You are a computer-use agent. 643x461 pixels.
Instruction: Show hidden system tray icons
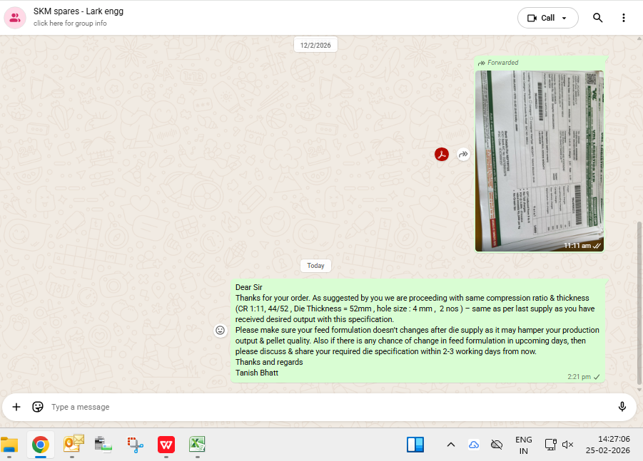tap(450, 445)
